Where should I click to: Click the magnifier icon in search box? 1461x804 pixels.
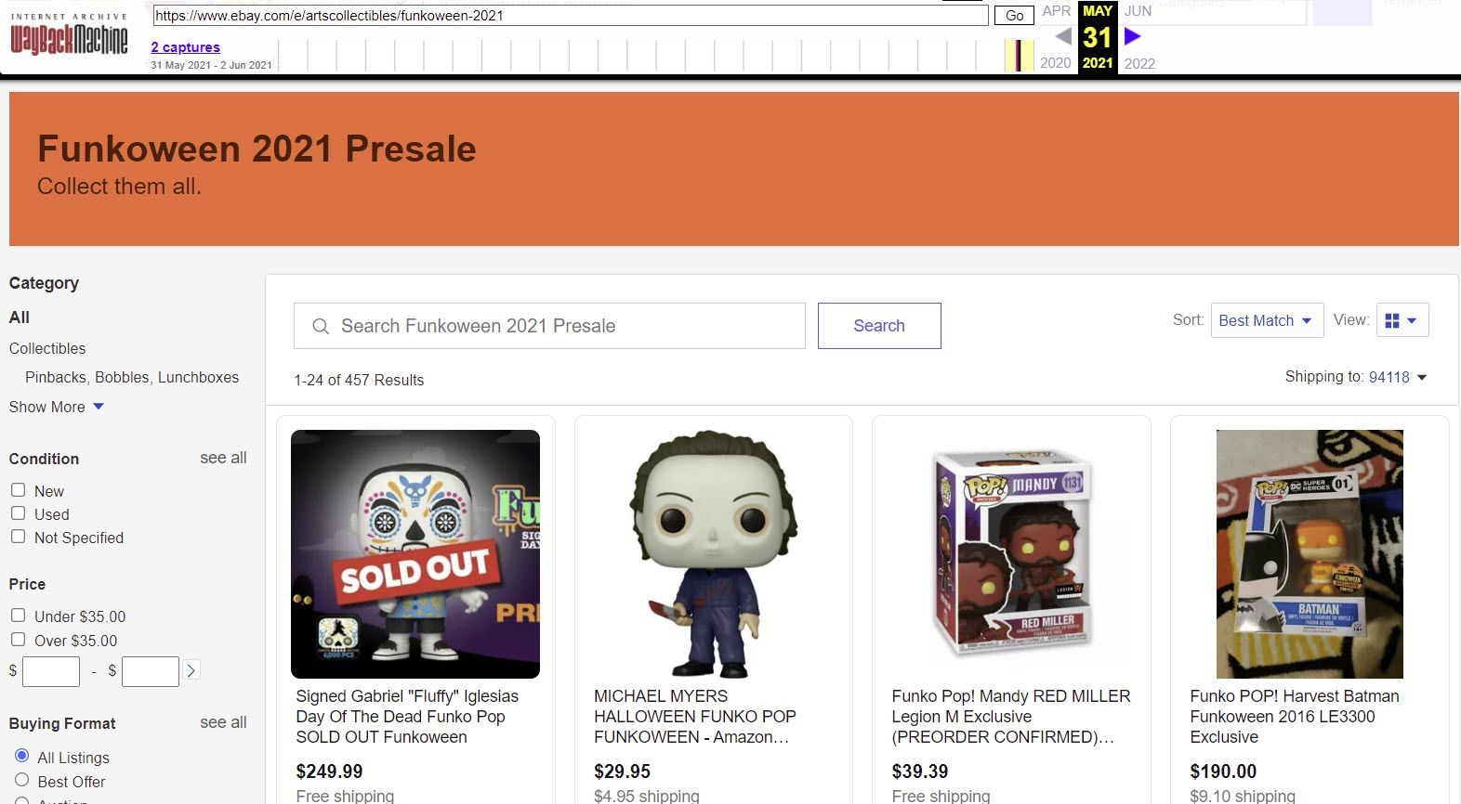321,326
